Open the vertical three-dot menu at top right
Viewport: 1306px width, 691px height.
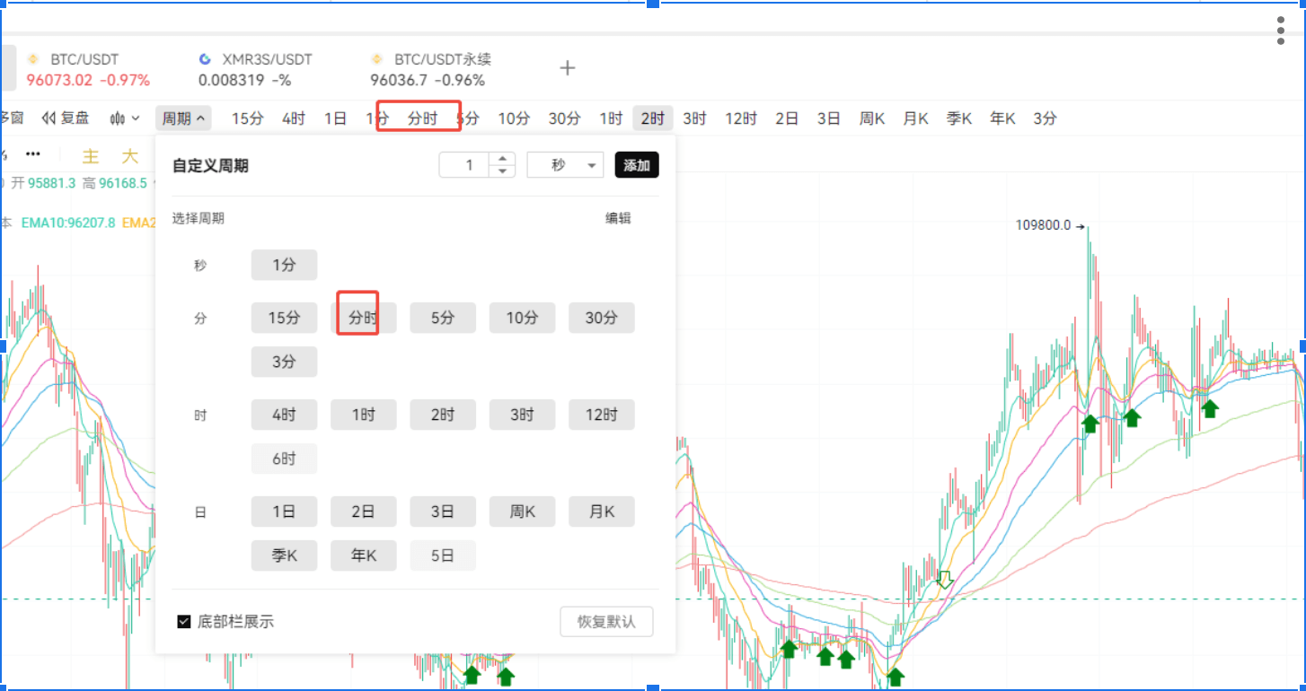click(1281, 31)
